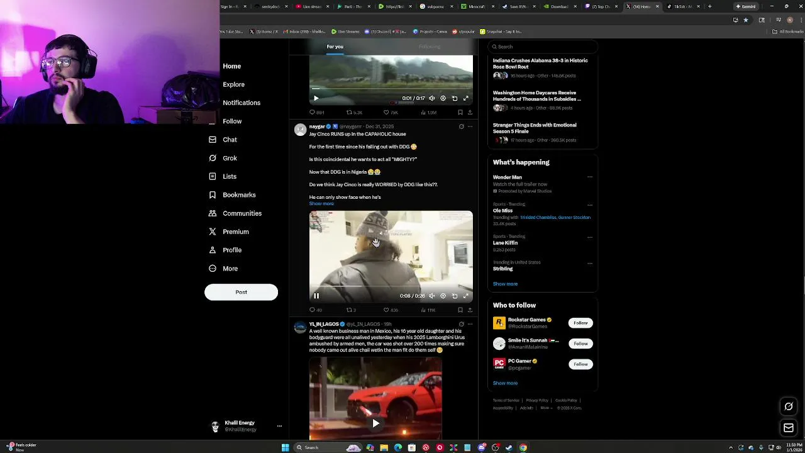Image resolution: width=805 pixels, height=453 pixels.
Task: Open the Home item in the X sidebar
Action: (x=231, y=66)
